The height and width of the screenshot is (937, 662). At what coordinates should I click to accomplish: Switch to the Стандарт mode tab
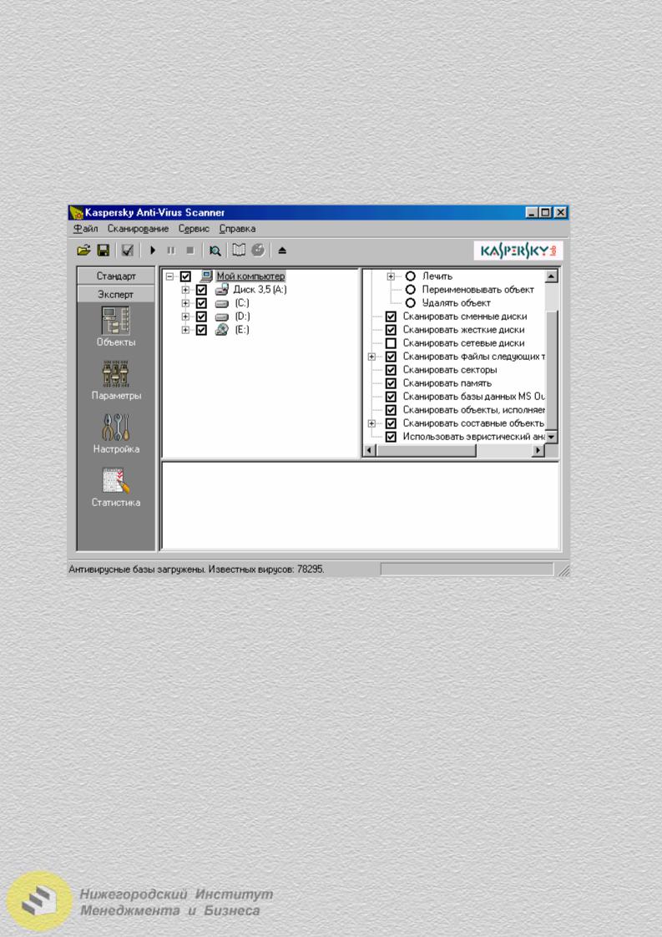coord(116,276)
